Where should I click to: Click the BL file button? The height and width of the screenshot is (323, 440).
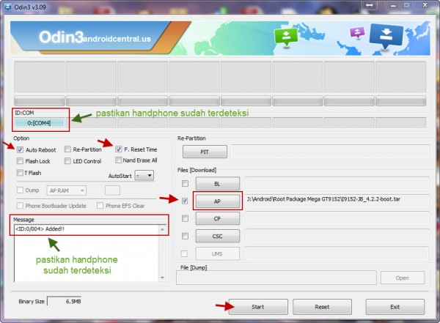pos(218,184)
